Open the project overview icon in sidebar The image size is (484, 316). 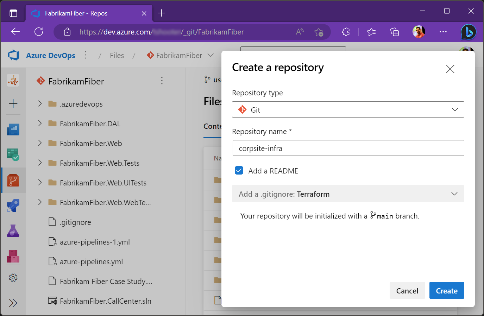13,81
